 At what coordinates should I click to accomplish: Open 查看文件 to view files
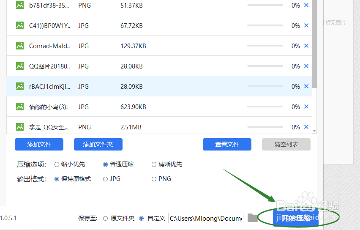pos(227,144)
